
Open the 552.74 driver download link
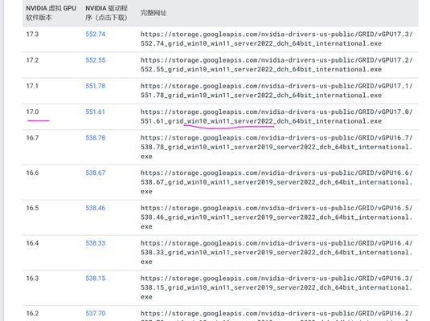point(95,35)
